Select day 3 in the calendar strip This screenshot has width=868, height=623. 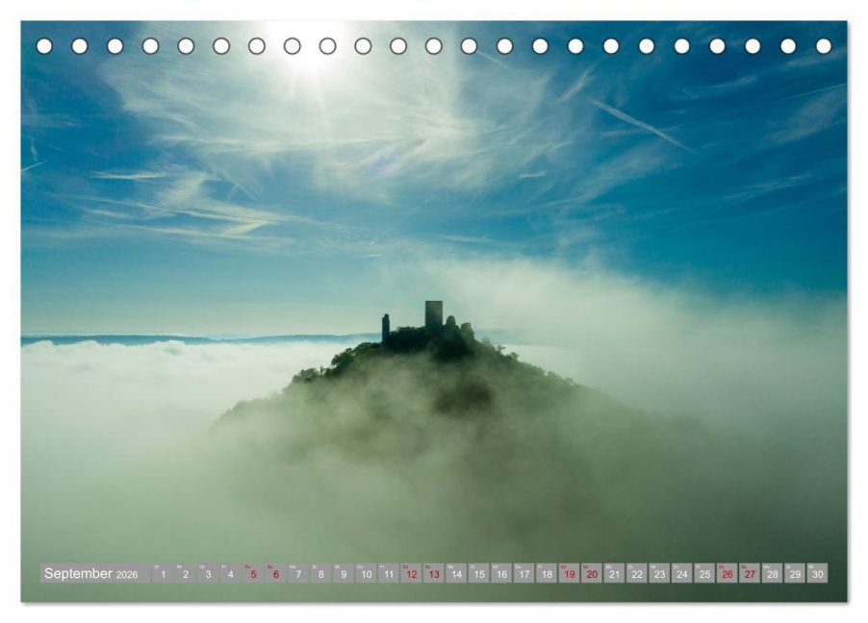208,573
